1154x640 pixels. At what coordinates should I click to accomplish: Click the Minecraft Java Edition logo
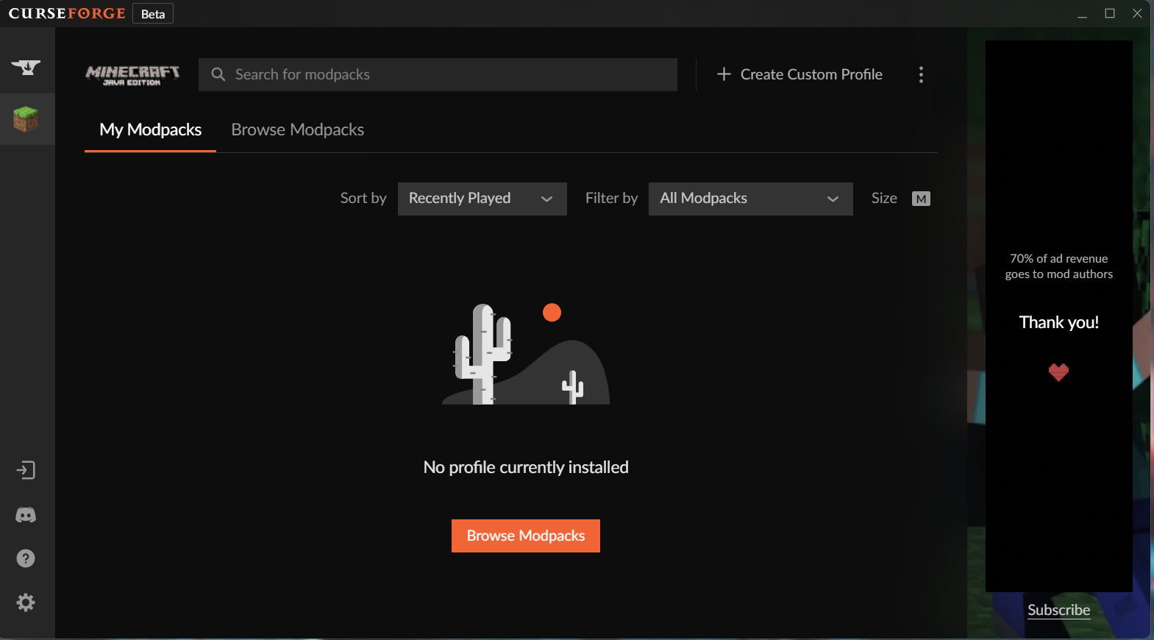tap(132, 75)
